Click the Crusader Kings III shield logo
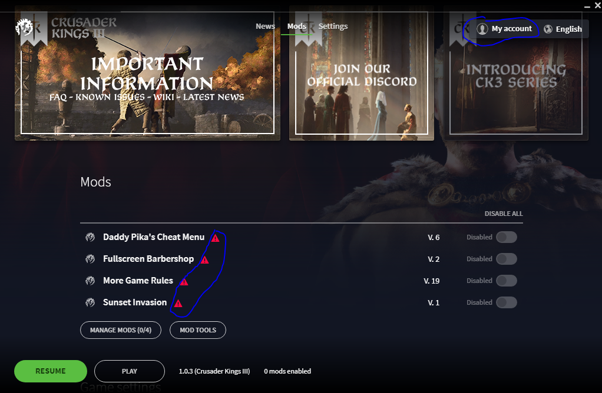This screenshot has width=602, height=393. point(24,28)
